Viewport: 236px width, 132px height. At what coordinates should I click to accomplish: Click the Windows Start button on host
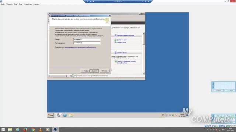click(x=3, y=129)
